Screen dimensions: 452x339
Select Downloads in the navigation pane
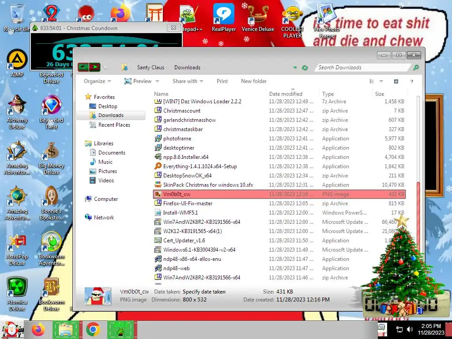click(x=111, y=115)
